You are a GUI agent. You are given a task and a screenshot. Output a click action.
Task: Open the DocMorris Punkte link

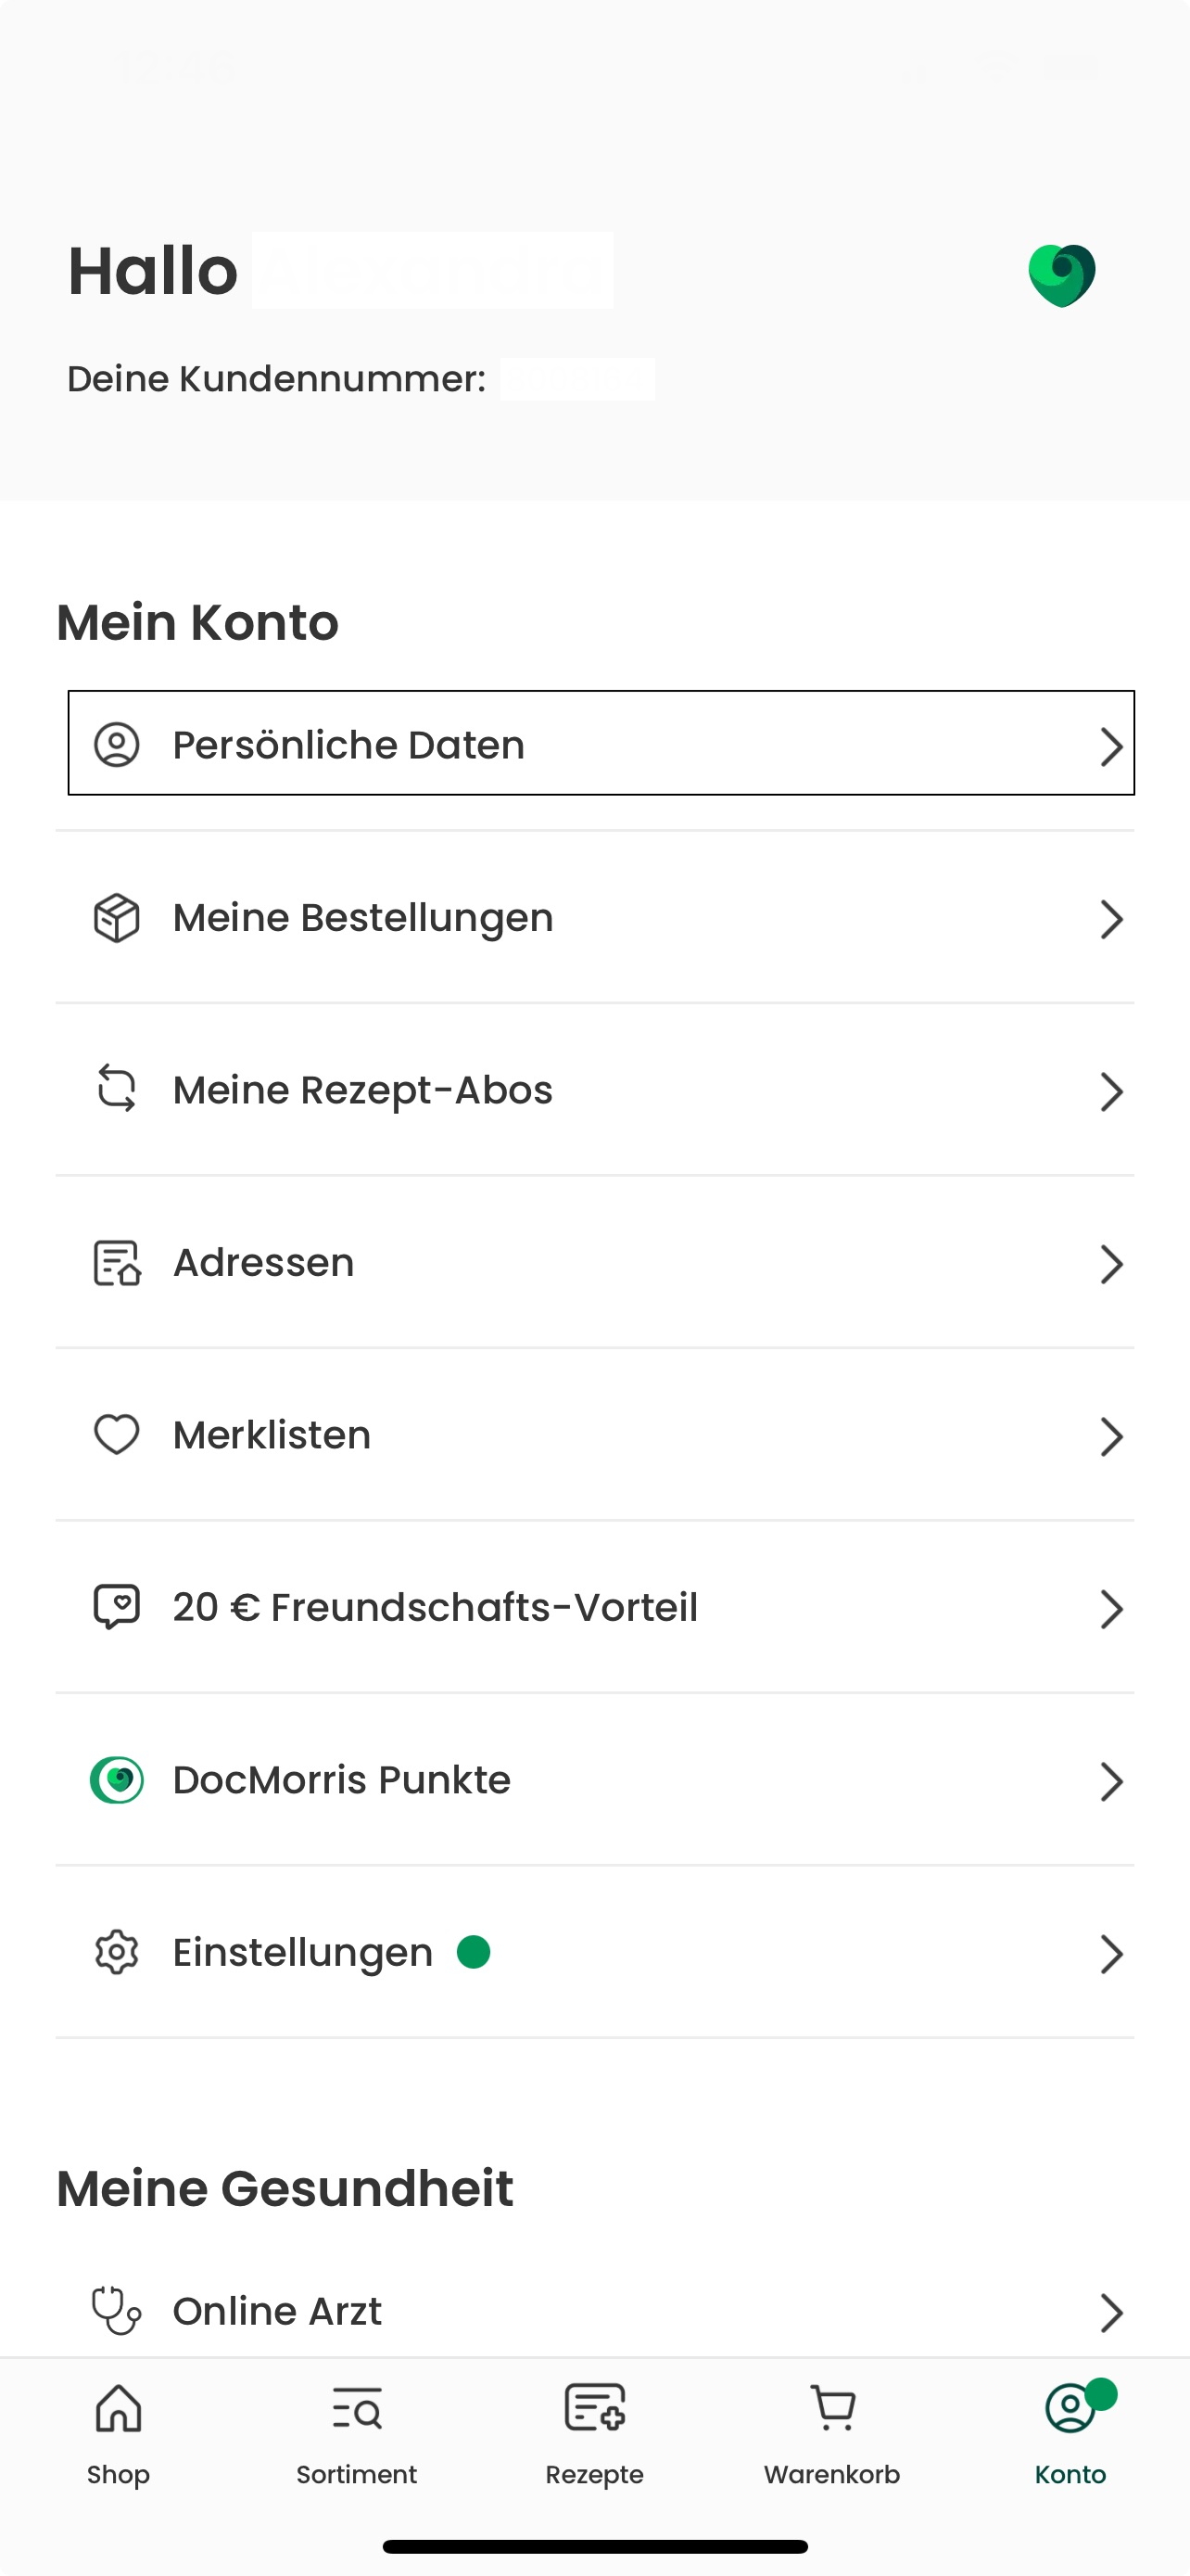(594, 1780)
